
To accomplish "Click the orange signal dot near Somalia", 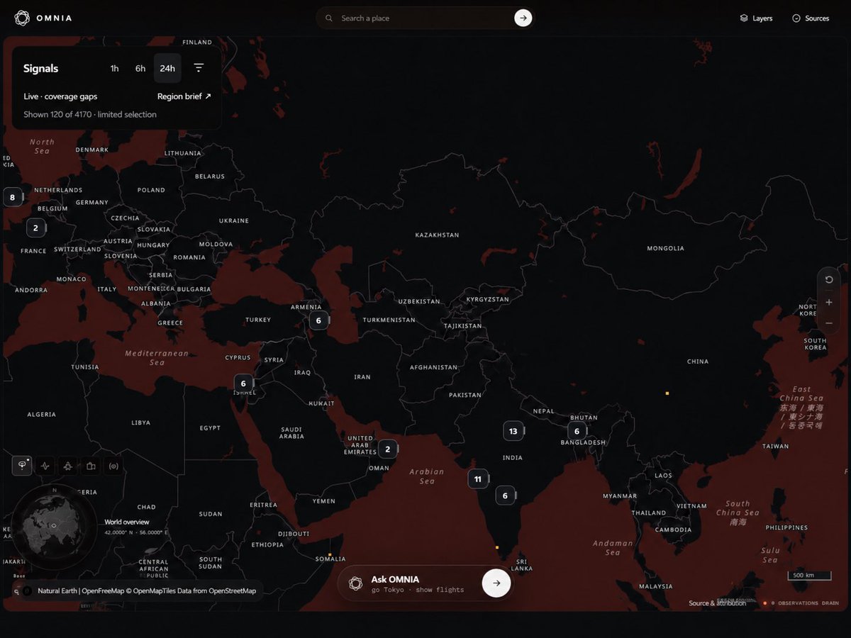I will pyautogui.click(x=330, y=554).
